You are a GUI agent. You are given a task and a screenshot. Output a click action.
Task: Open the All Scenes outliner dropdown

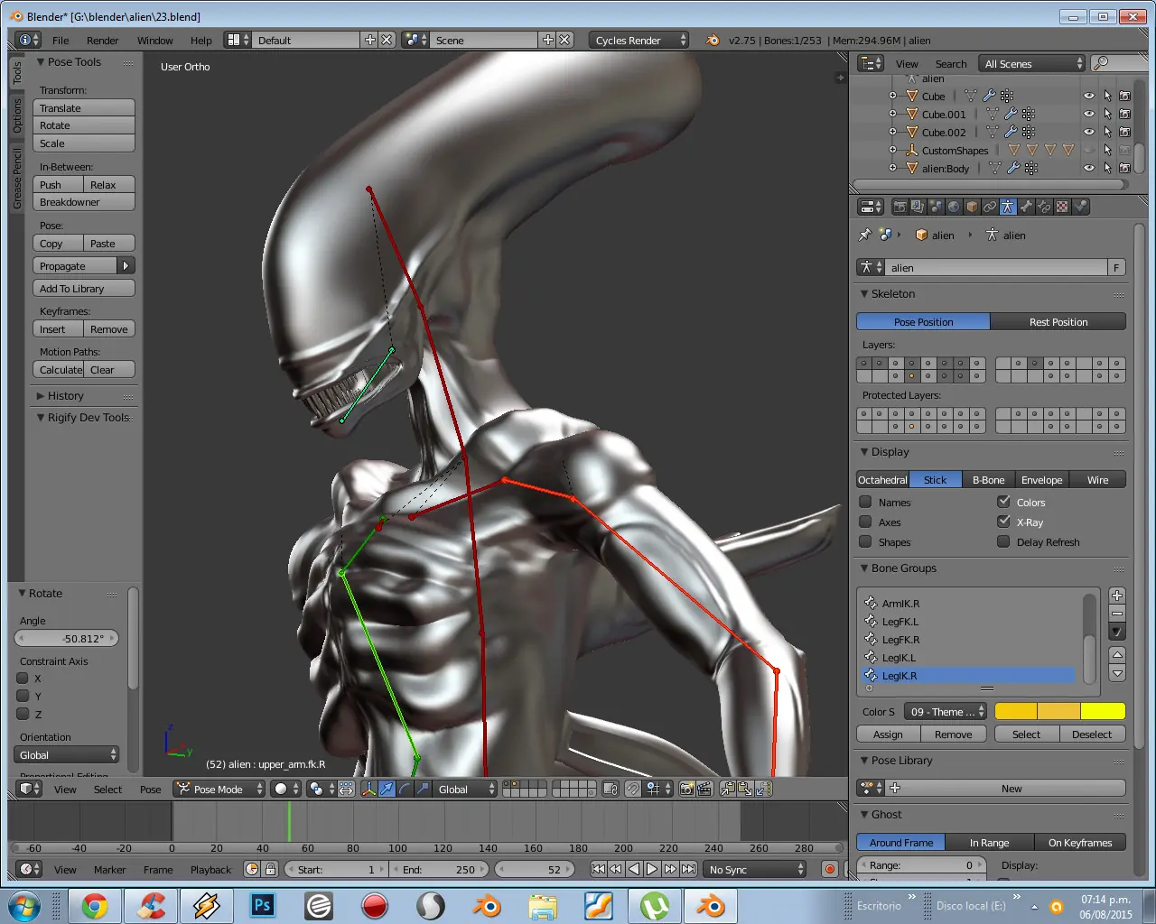point(1032,63)
